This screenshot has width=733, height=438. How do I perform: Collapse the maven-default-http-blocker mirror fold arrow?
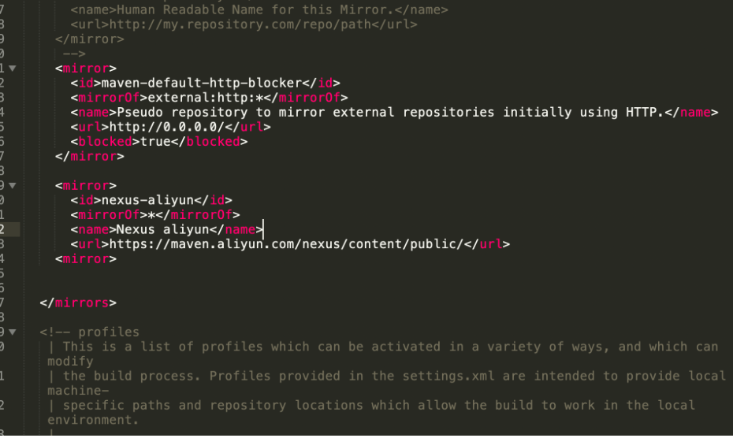13,69
